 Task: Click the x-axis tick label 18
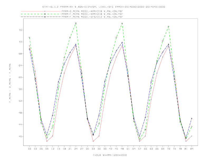64,149
